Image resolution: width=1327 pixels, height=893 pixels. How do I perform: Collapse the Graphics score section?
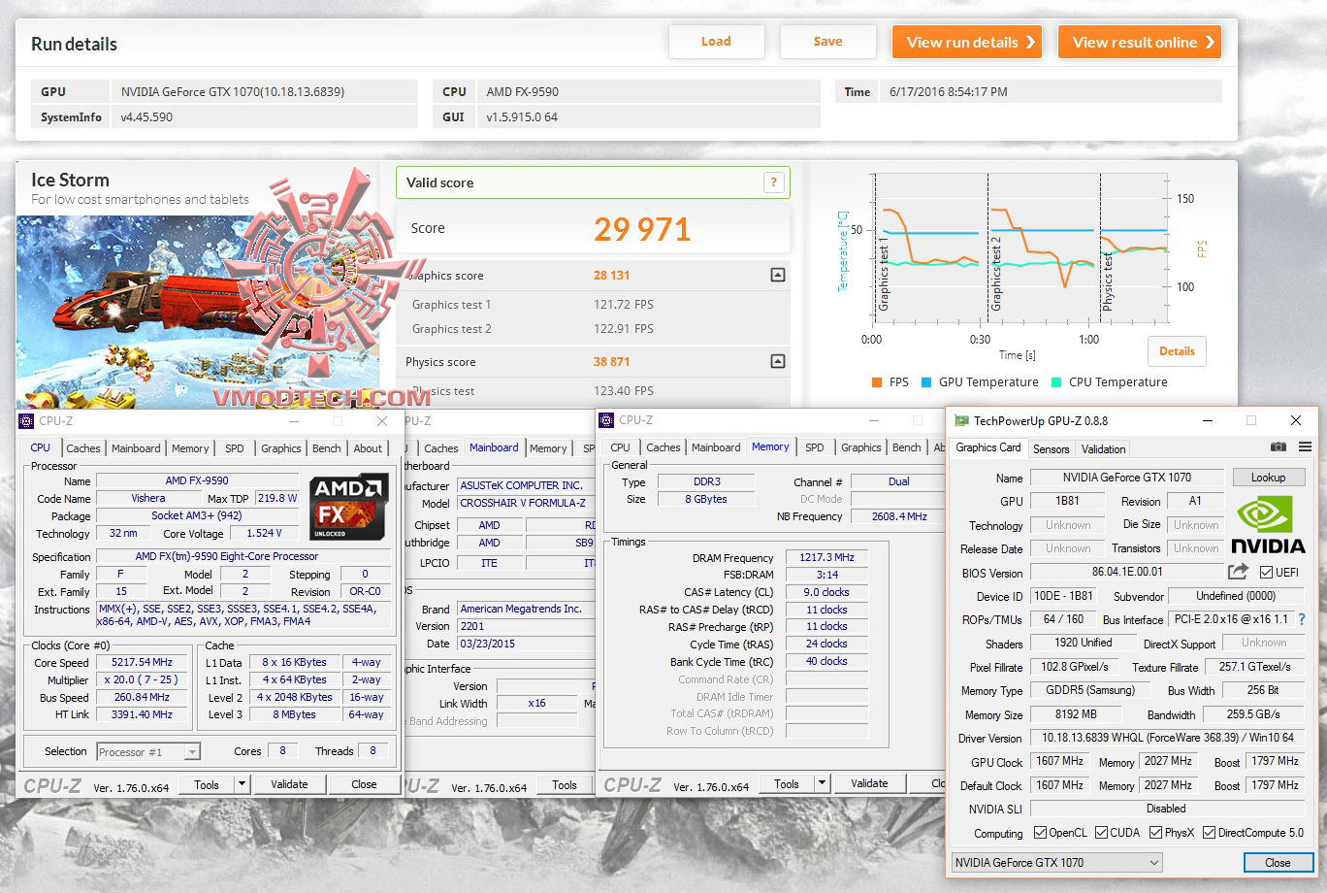777,275
